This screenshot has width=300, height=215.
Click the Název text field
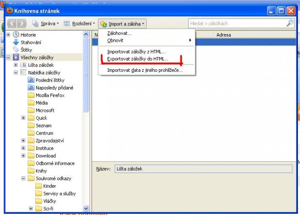pyautogui.click(x=204, y=169)
